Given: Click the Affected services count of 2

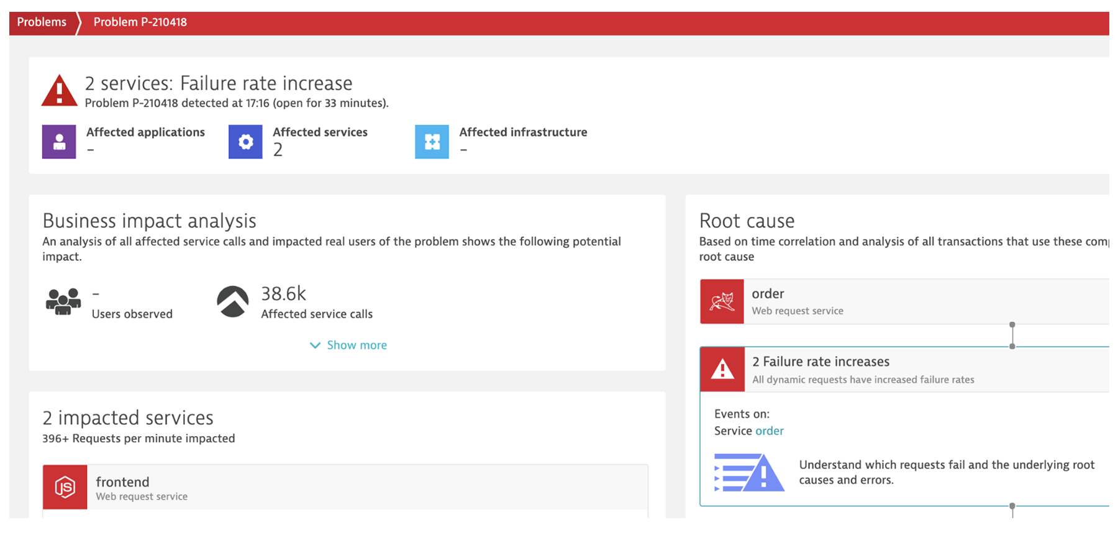Looking at the screenshot, I should pos(278,150).
